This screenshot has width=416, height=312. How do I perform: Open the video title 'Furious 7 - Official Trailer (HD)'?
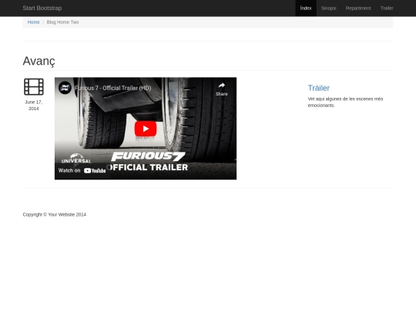[113, 88]
